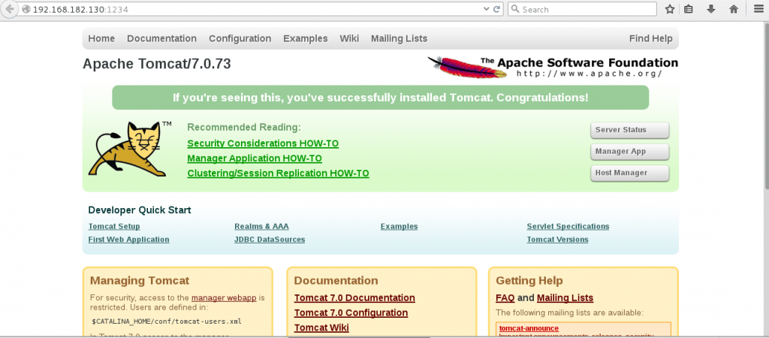769x338 pixels.
Task: Click the http://www.apache.org/ text
Action: coord(589,74)
